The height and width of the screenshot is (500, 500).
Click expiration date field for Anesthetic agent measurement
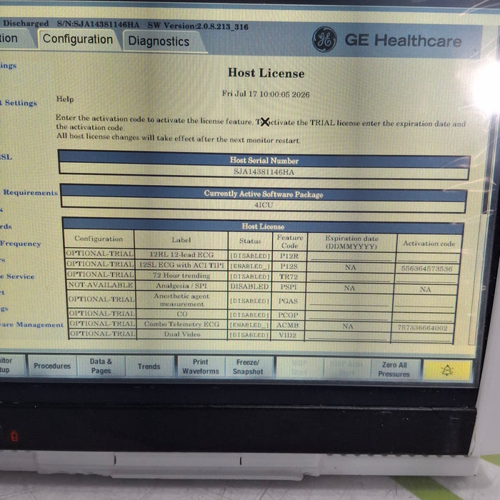point(349,301)
